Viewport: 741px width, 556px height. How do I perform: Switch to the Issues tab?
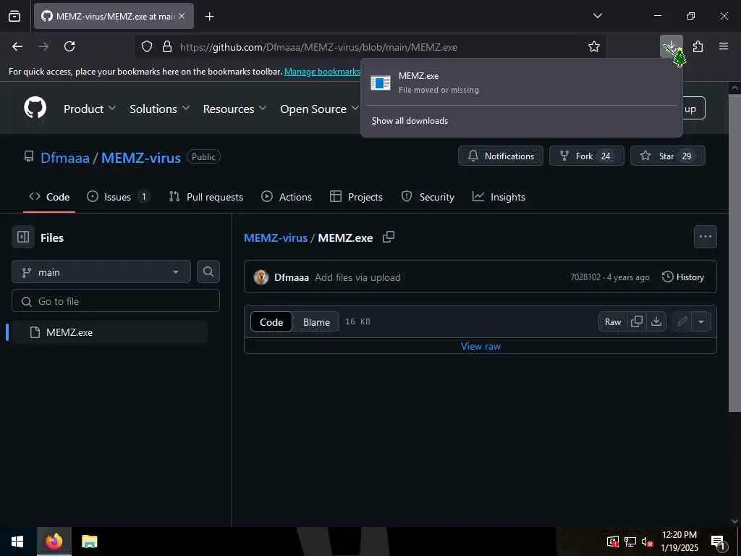point(118,197)
